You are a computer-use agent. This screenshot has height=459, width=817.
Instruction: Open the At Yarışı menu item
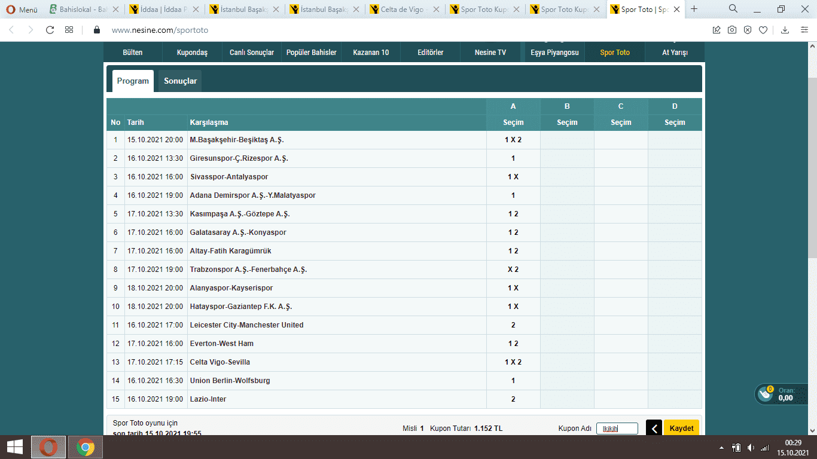coord(675,53)
